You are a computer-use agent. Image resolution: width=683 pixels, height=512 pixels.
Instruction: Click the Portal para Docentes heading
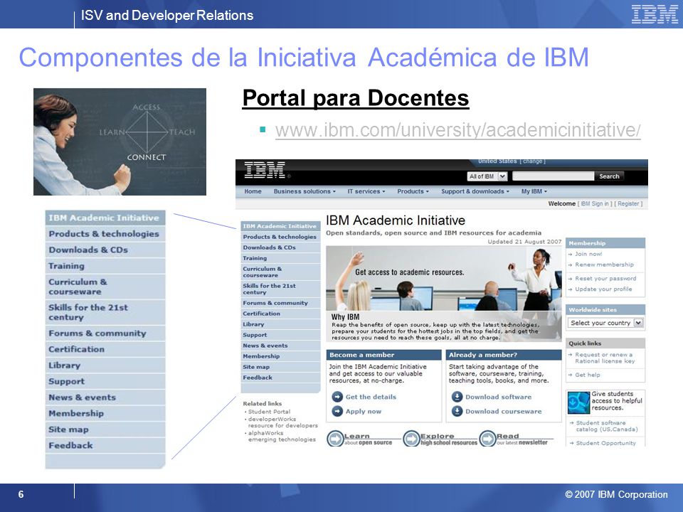356,98
